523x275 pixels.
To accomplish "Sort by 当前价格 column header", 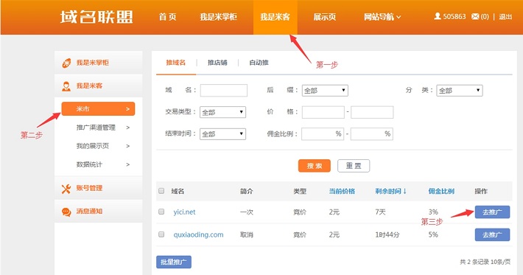I will coord(342,191).
